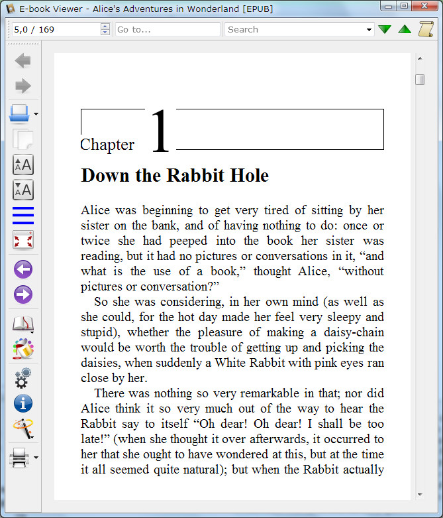Open viewer Preferences gears icon
The image size is (443, 518).
click(x=23, y=378)
